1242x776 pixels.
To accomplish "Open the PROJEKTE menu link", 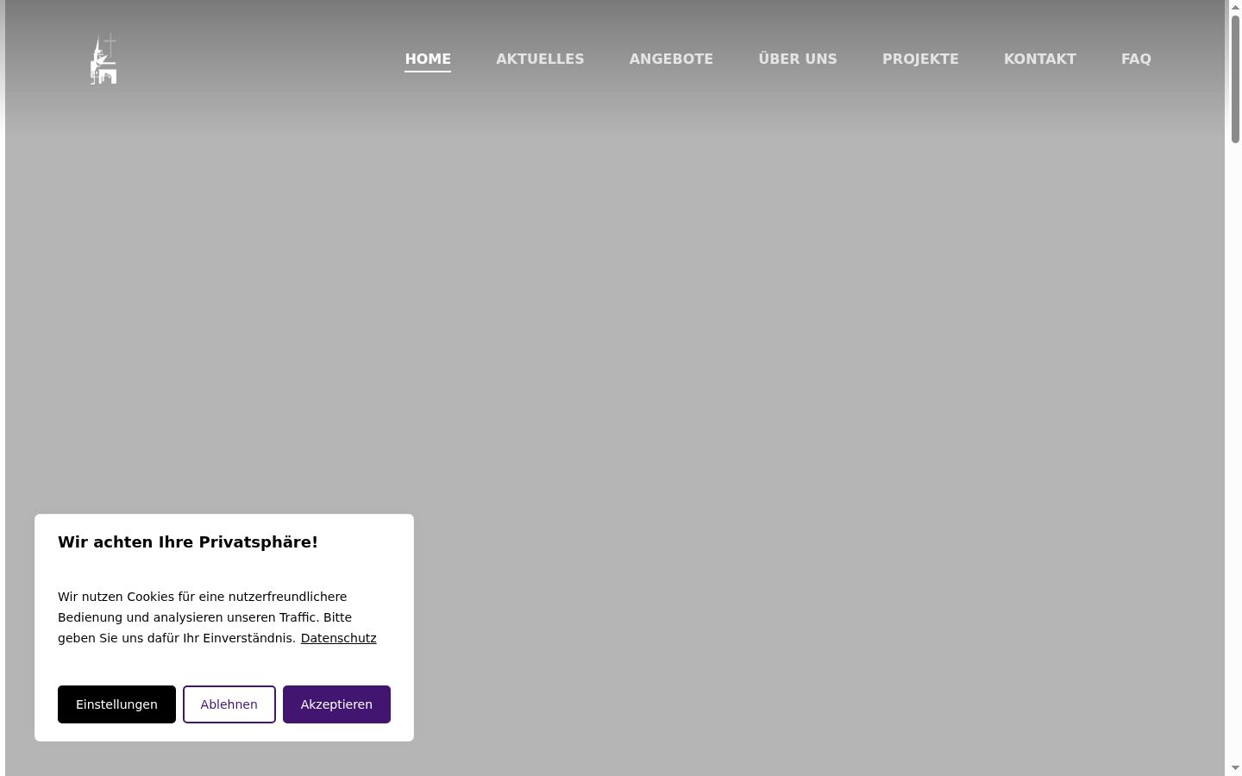I will click(x=920, y=59).
